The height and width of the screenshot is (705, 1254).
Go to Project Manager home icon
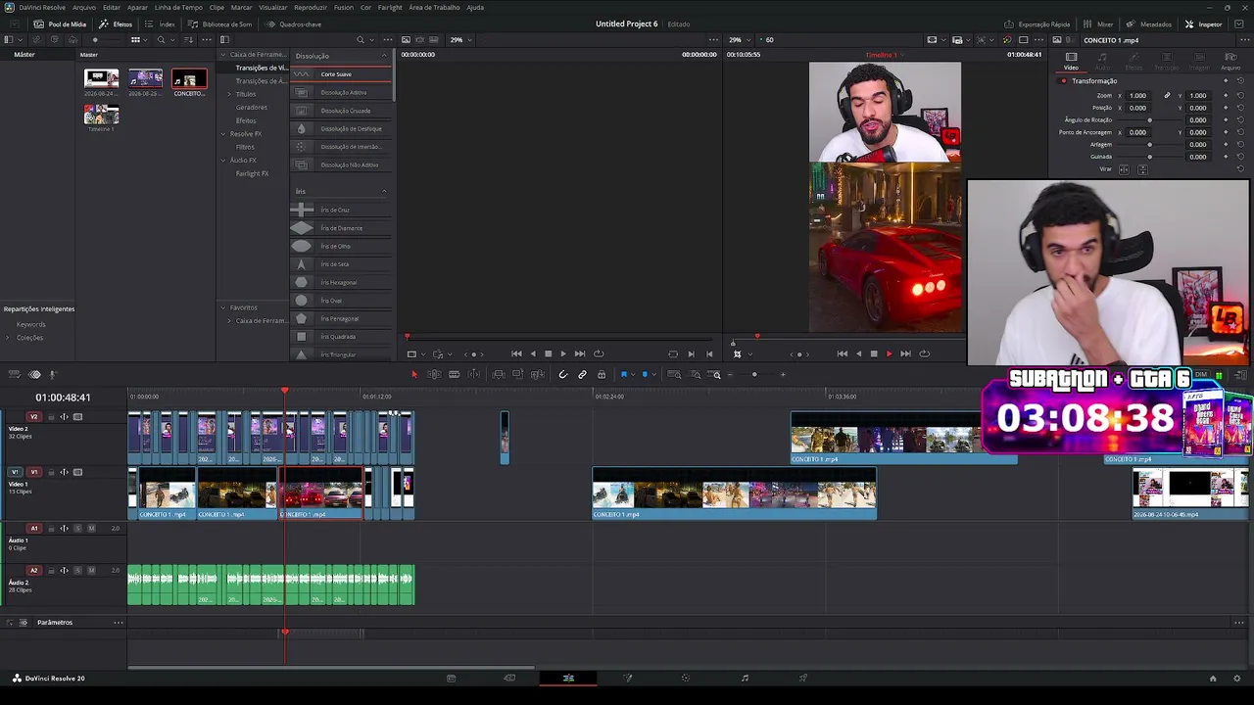pyautogui.click(x=1212, y=678)
